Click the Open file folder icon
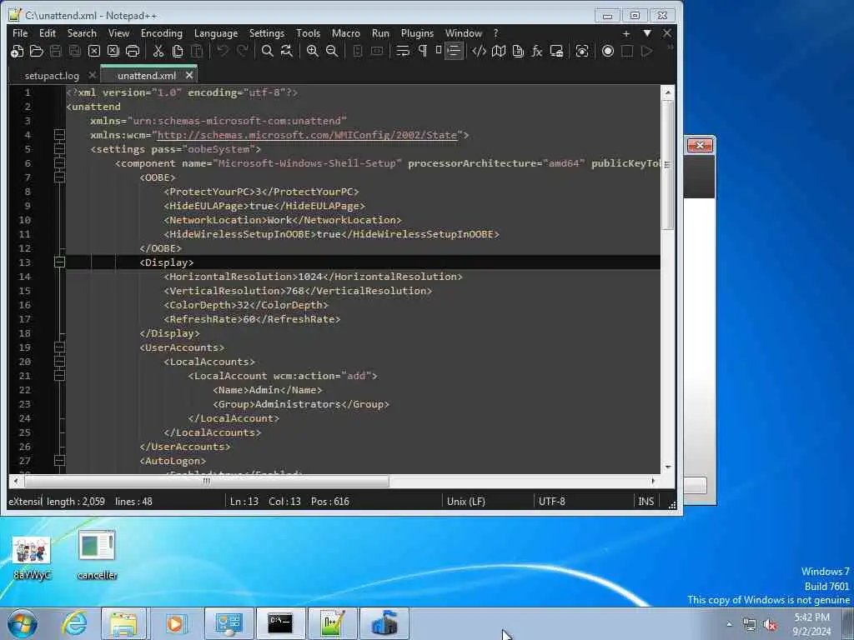Viewport: 854px width, 640px height. point(37,51)
